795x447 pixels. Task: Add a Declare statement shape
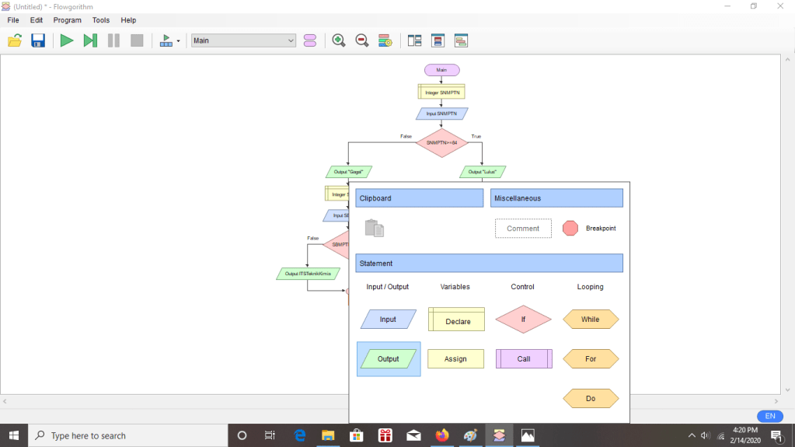point(456,320)
